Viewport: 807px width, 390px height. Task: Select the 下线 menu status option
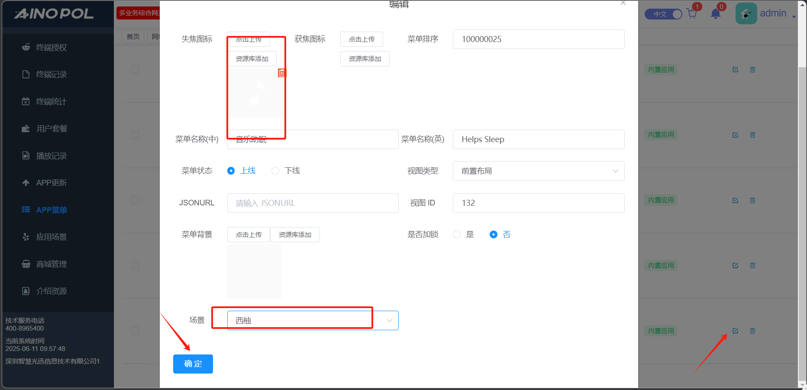coord(275,171)
